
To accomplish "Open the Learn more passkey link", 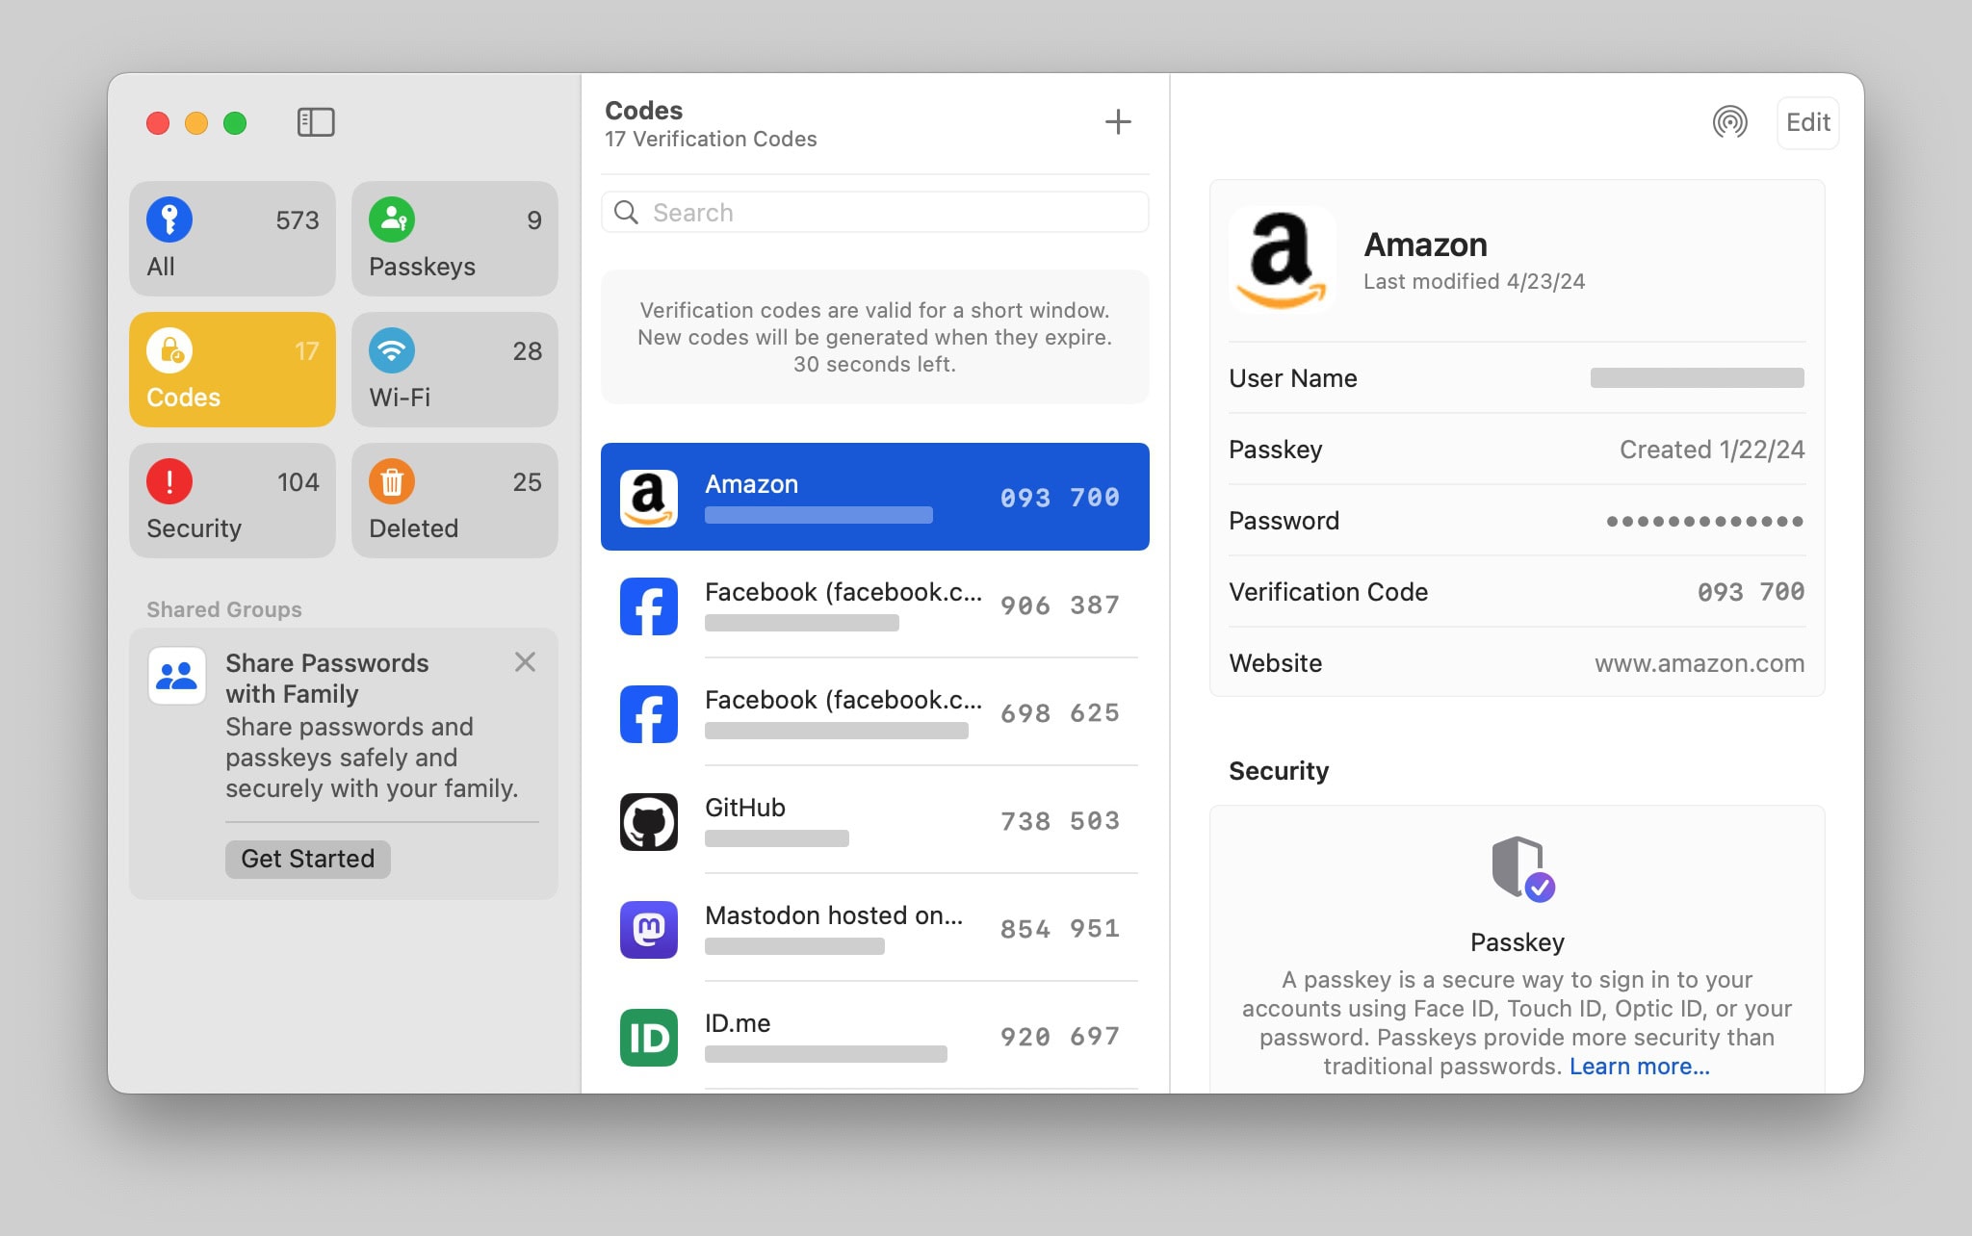I will click(1639, 1067).
